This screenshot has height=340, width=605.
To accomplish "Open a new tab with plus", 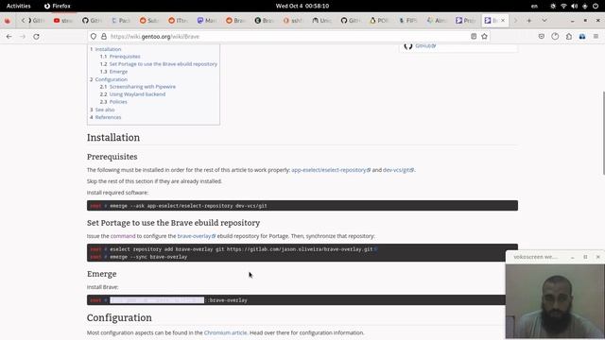I will coord(529,21).
